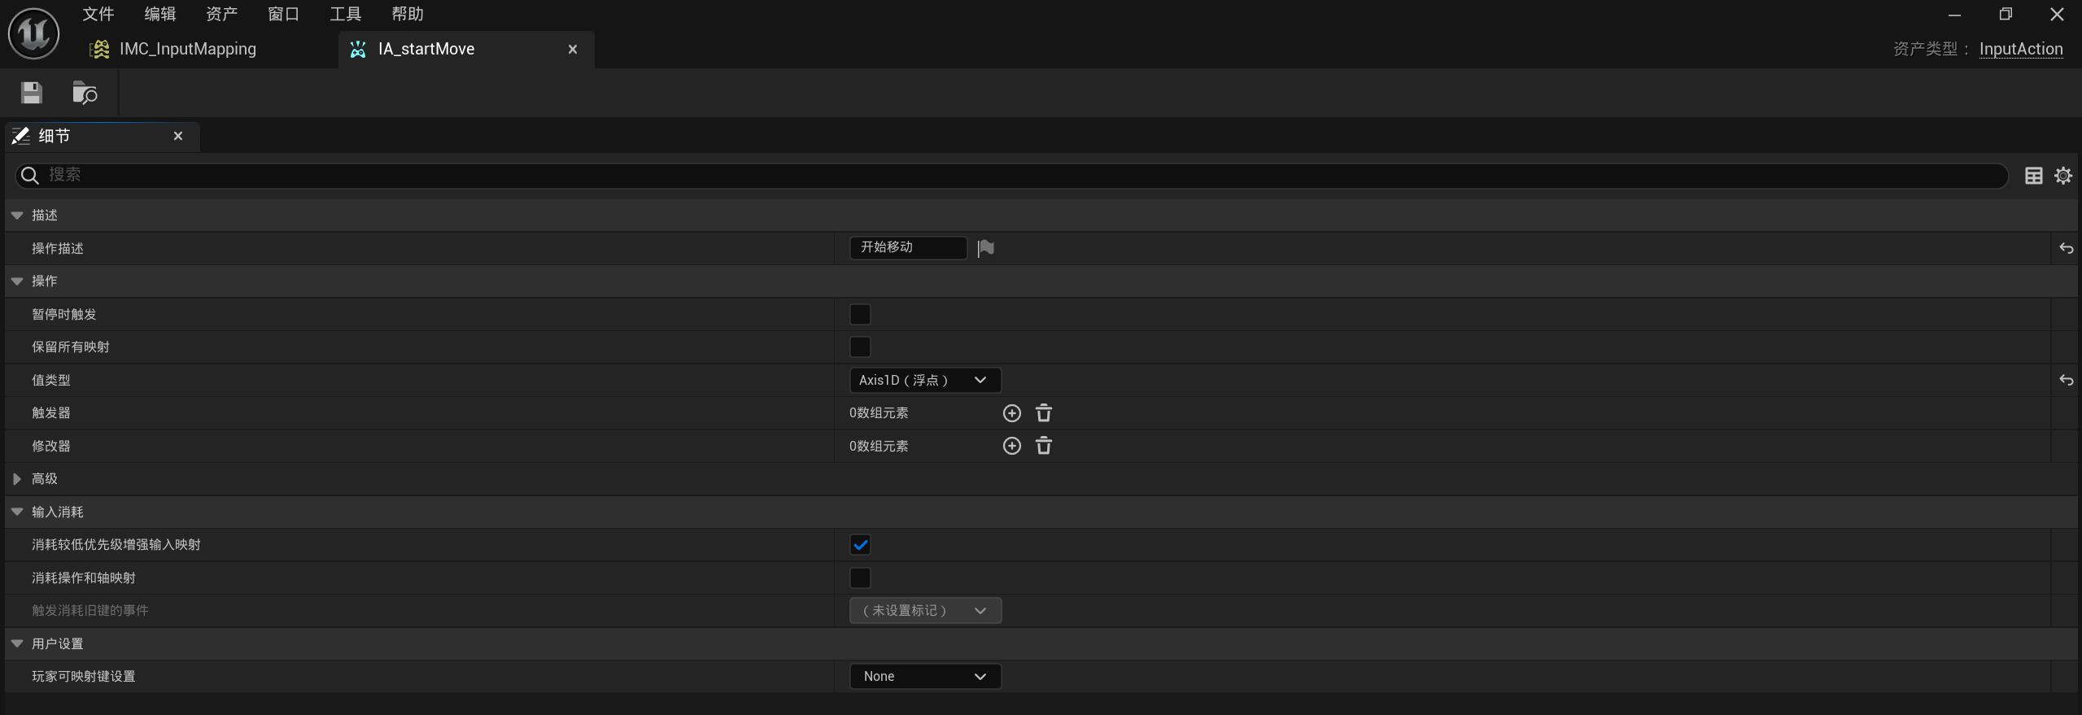Enable the 暂停时触发 checkbox
This screenshot has height=715, width=2082.
coord(860,314)
